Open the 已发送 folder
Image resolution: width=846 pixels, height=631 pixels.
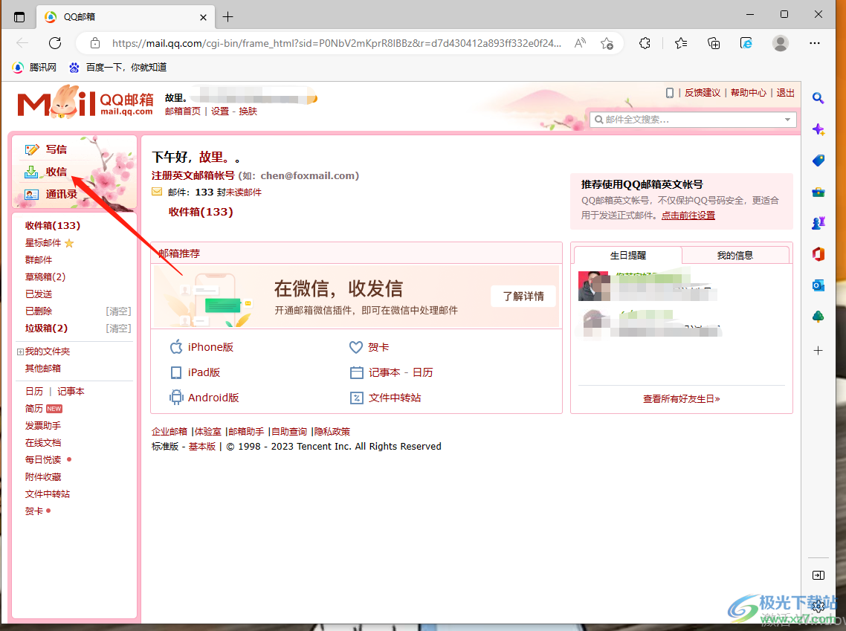coord(39,294)
